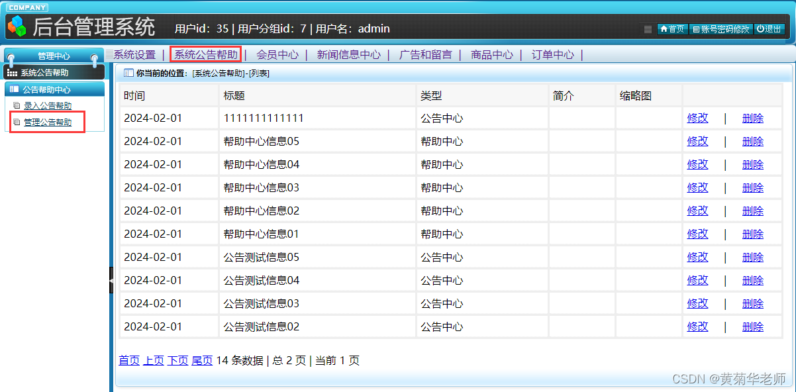796x392 pixels.
Task: Edit 公告测试信息02 via 修改 link
Action: tap(697, 327)
